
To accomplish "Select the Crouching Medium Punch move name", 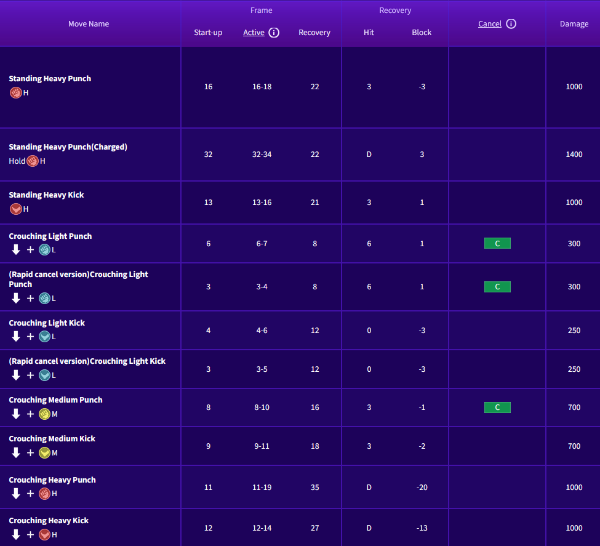I will coord(56,400).
